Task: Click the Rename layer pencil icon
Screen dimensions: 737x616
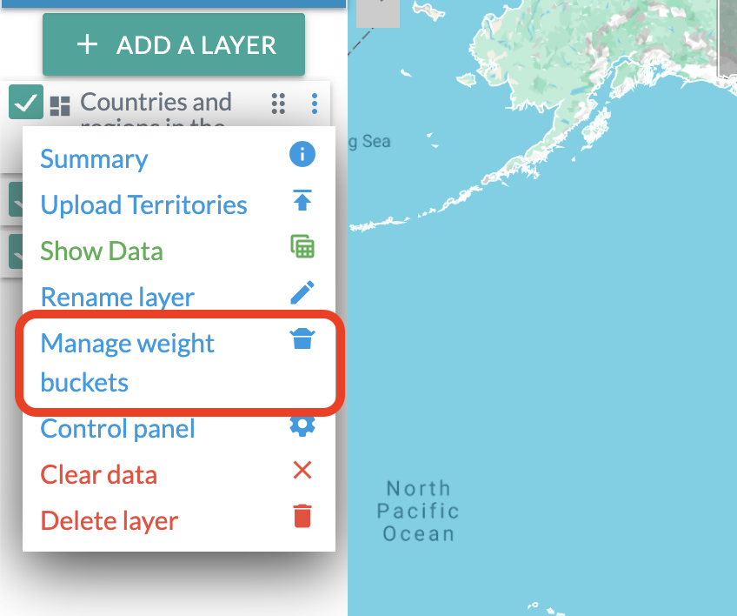Action: pos(302,293)
